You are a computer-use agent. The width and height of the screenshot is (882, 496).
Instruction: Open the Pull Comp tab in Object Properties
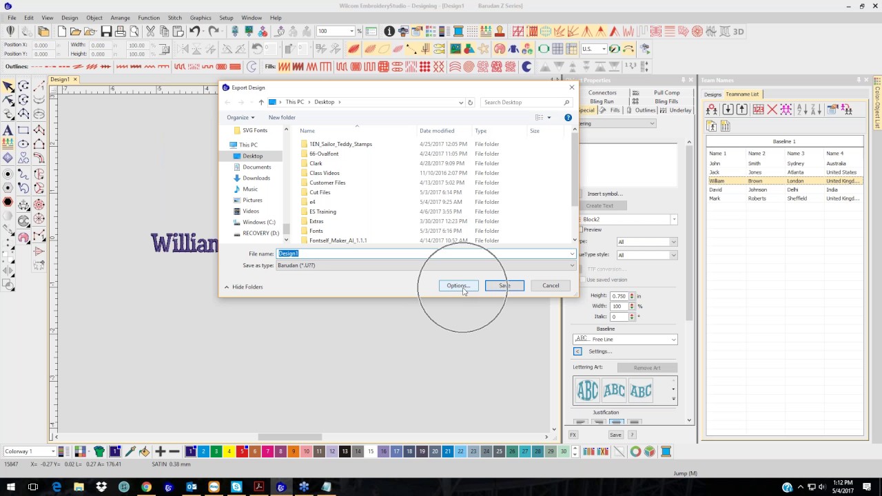pos(666,92)
